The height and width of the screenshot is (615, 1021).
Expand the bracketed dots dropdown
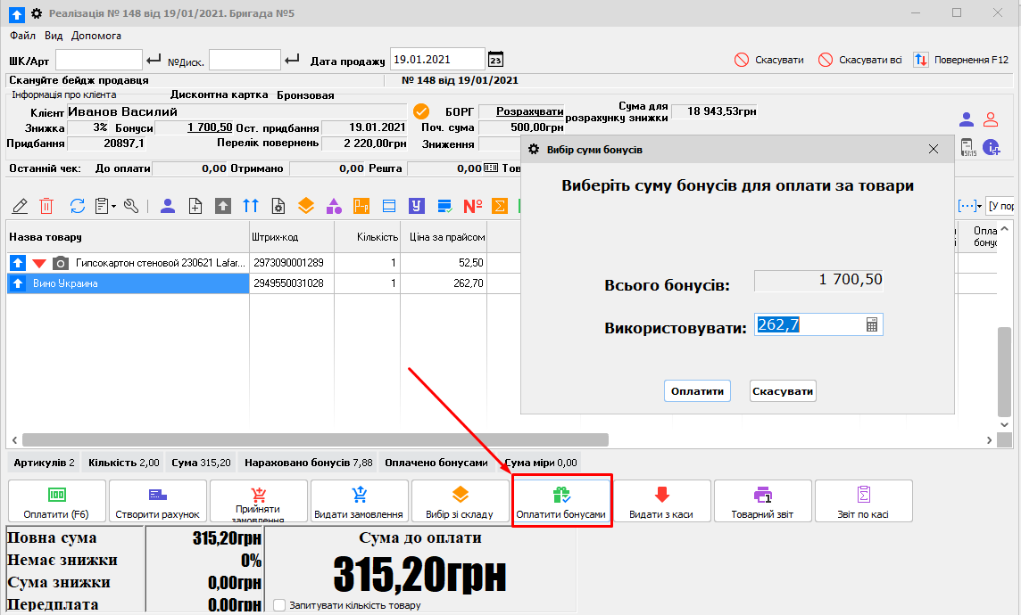(x=980, y=206)
